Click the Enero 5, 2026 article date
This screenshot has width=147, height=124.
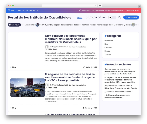tap(91, 108)
